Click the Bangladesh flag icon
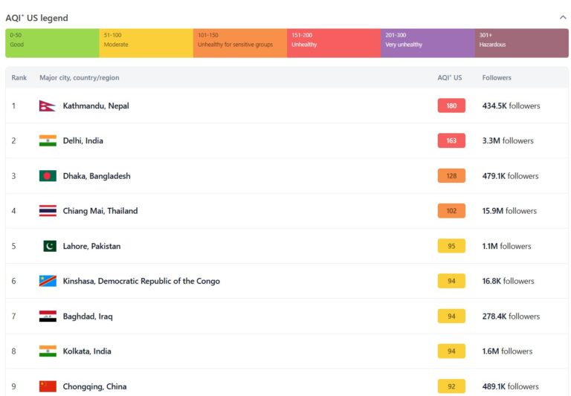This screenshot has height=396, width=571. point(48,176)
